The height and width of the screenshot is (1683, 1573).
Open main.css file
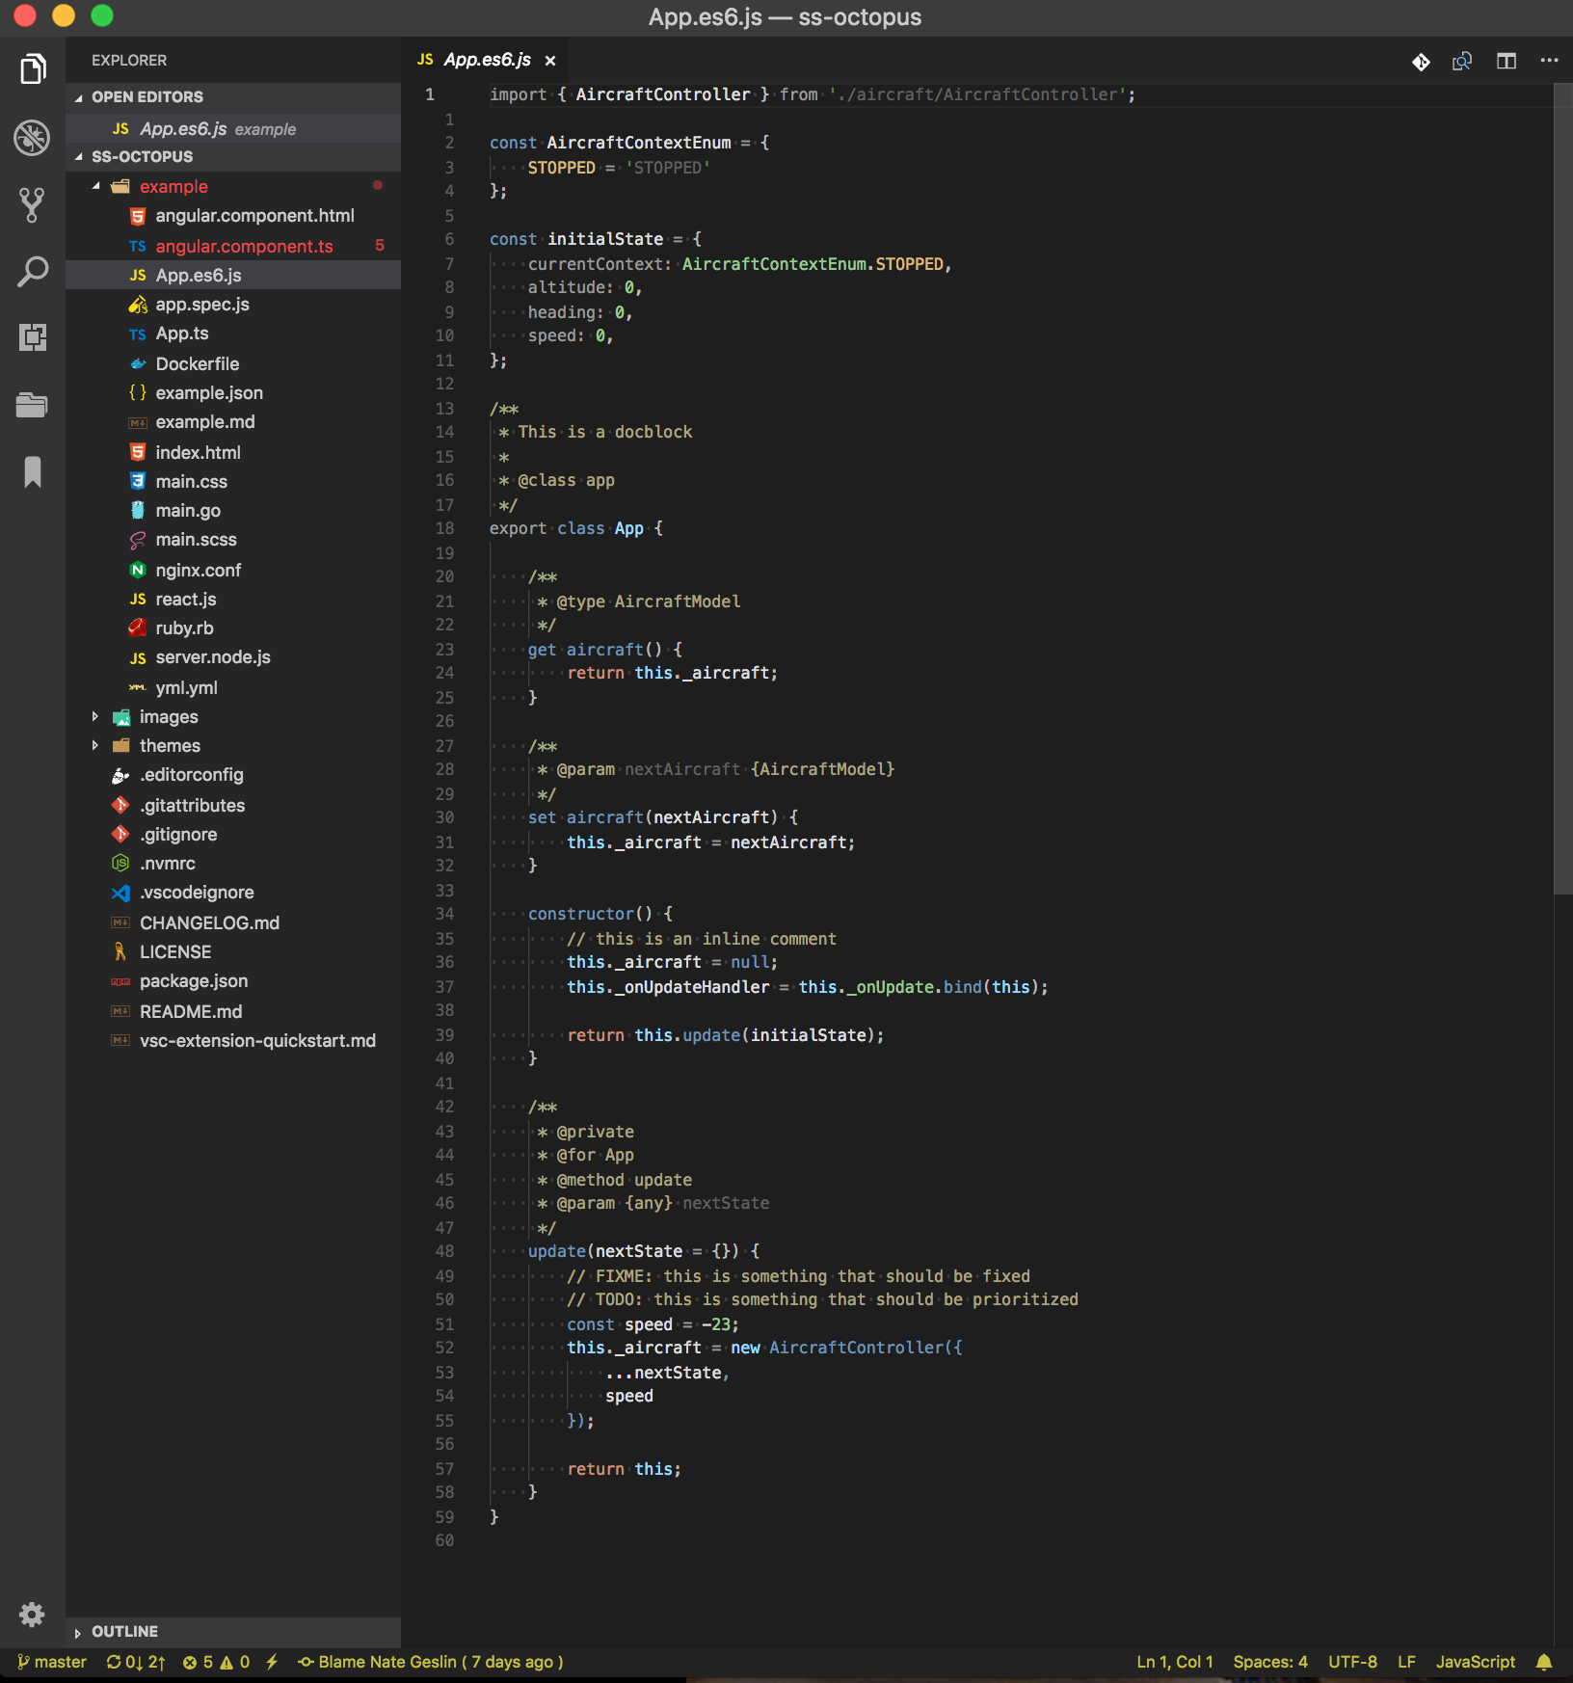pyautogui.click(x=233, y=482)
